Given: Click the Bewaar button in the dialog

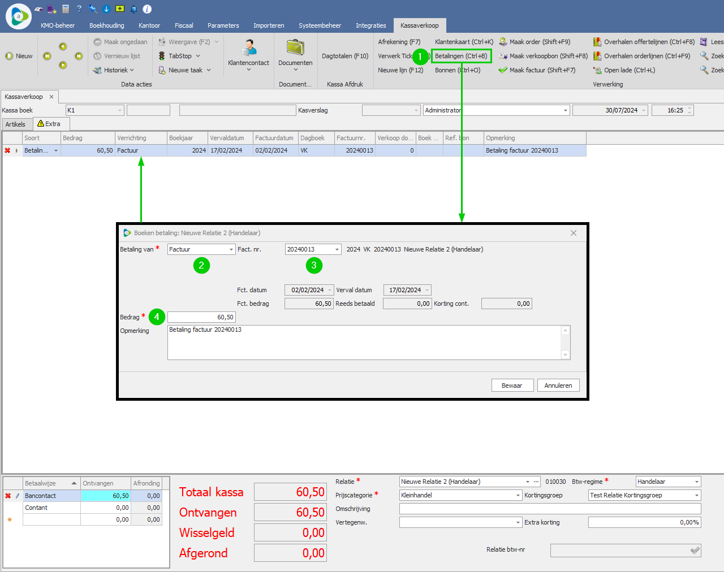Looking at the screenshot, I should [512, 385].
